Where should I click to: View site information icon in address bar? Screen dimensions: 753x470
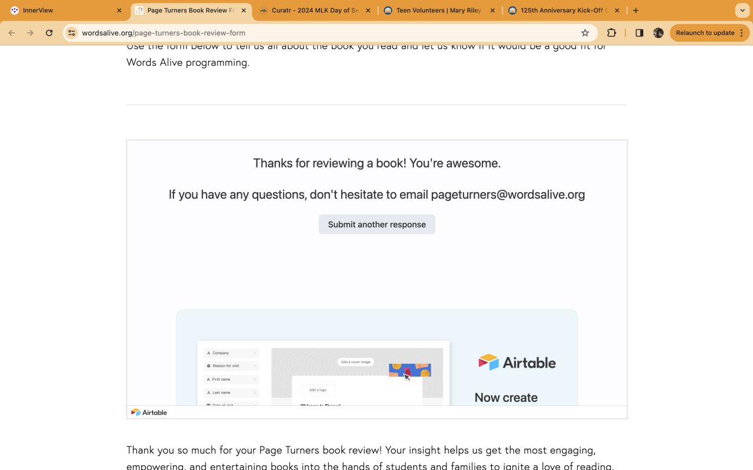(x=72, y=33)
